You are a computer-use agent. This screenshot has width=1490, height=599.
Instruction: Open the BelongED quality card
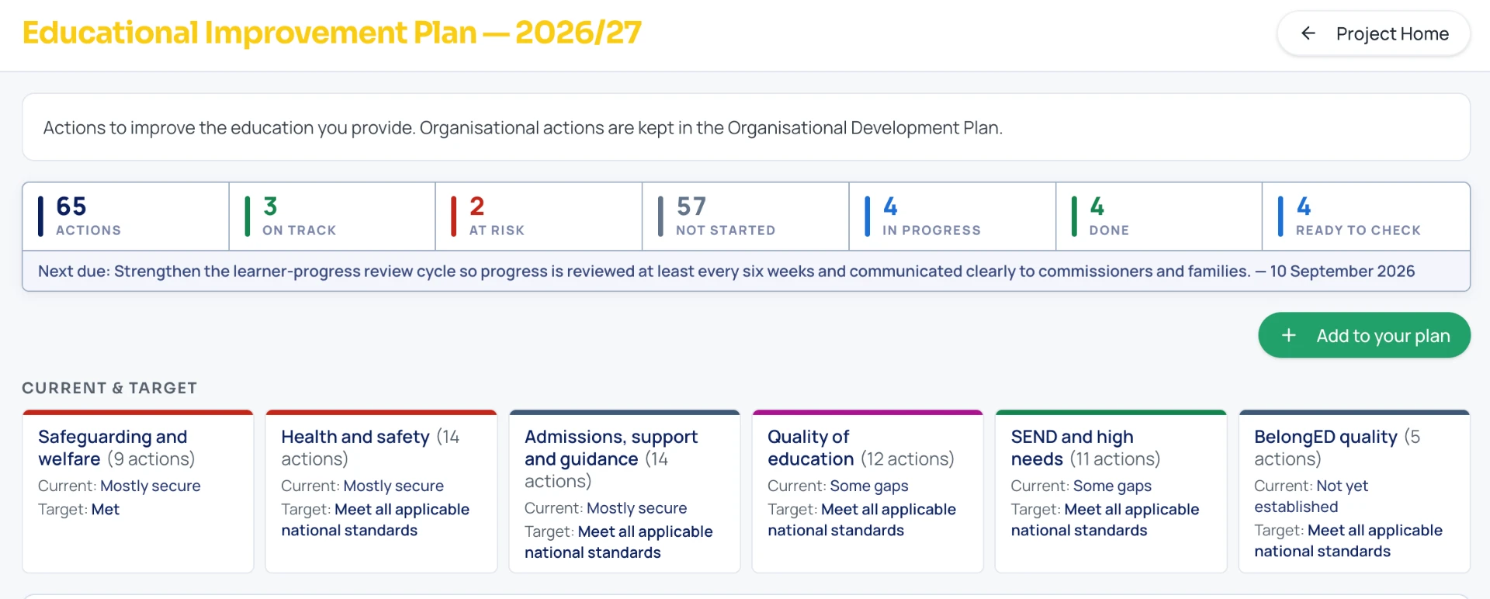[1354, 491]
